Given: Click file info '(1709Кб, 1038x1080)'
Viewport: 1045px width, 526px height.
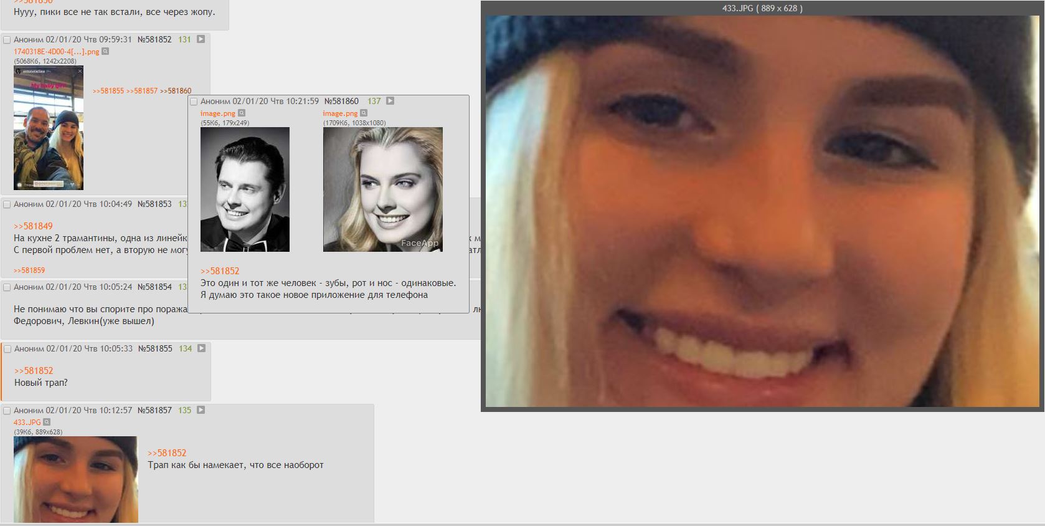Looking at the screenshot, I should point(354,123).
